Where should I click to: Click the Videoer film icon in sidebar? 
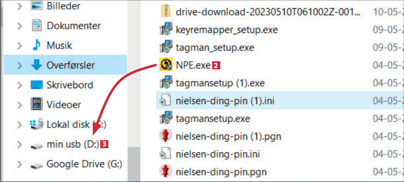pyautogui.click(x=37, y=105)
